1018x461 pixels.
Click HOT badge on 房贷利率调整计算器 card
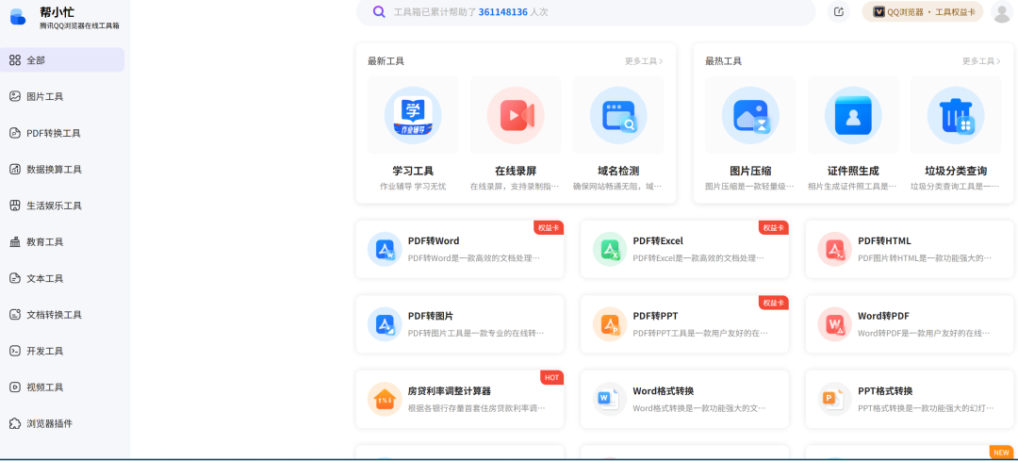(551, 378)
